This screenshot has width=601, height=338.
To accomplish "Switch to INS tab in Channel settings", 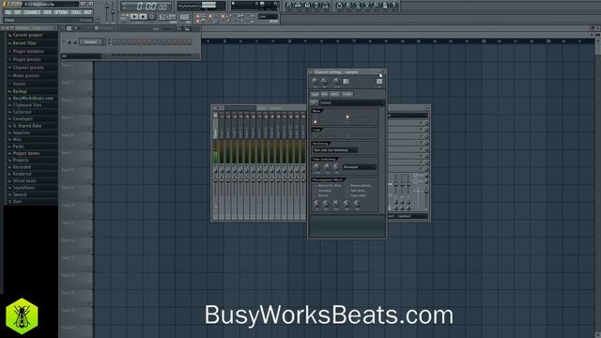I will pos(325,94).
